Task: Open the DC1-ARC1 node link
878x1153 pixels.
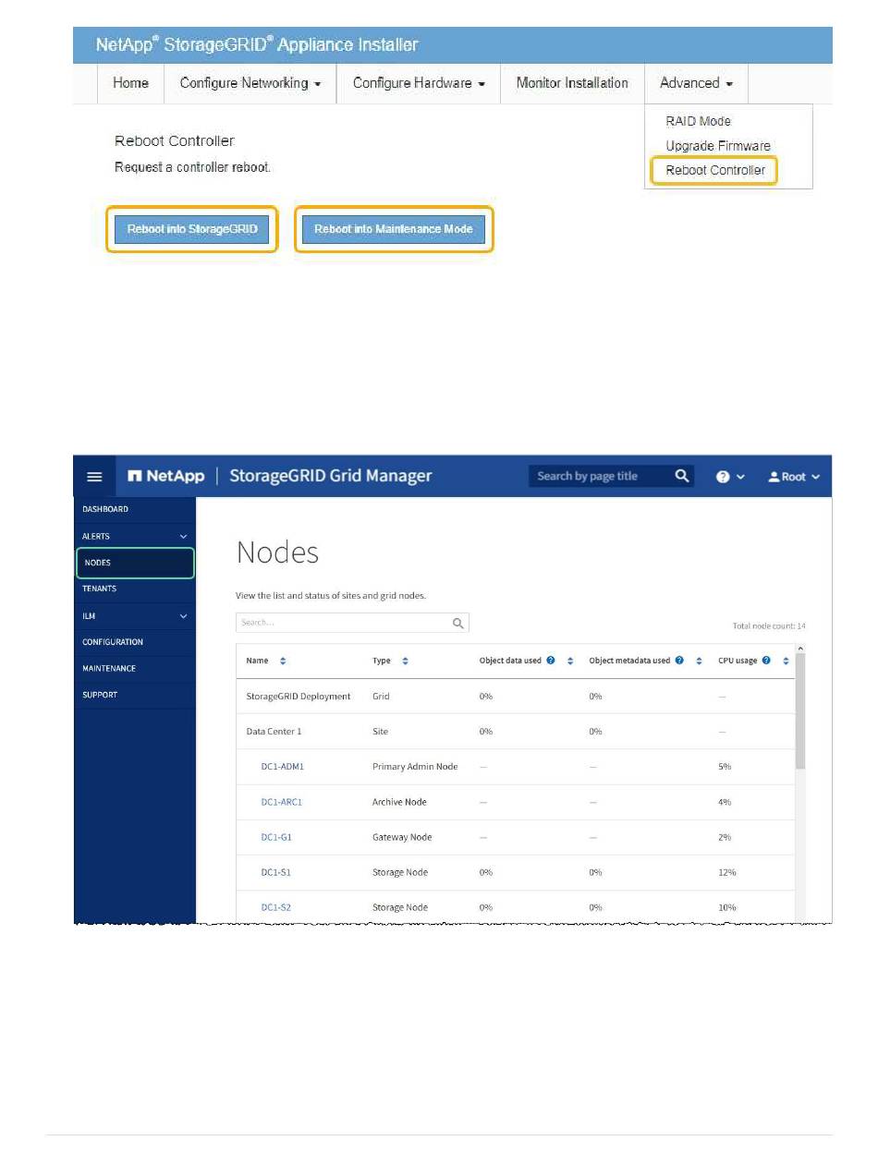Action: coord(282,802)
